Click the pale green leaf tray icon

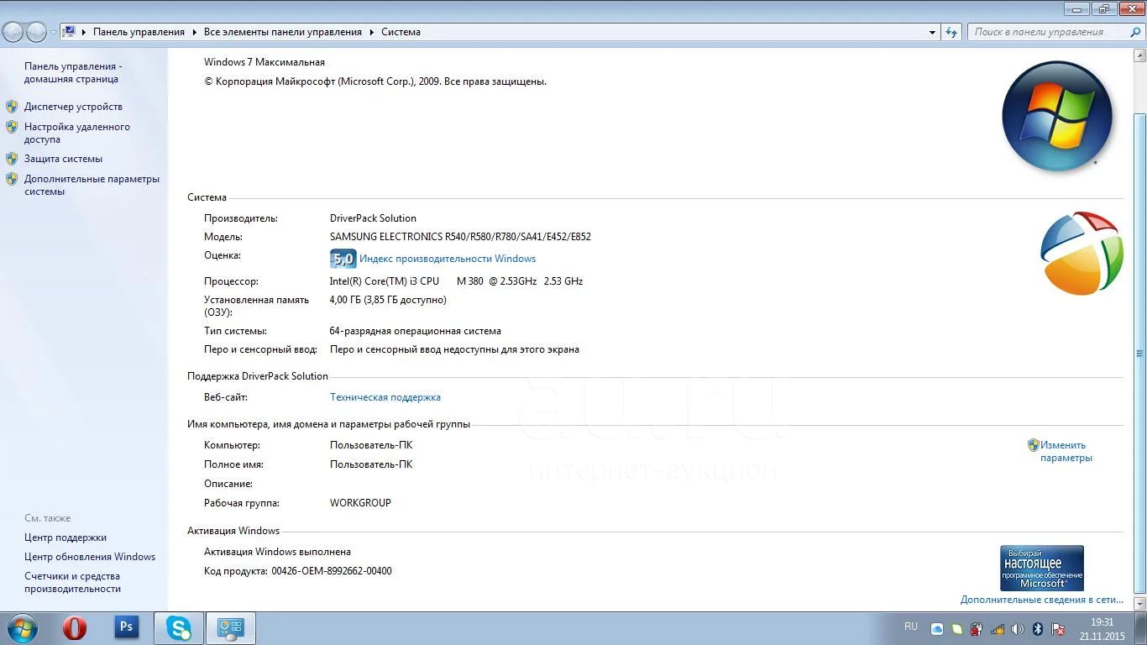point(957,628)
